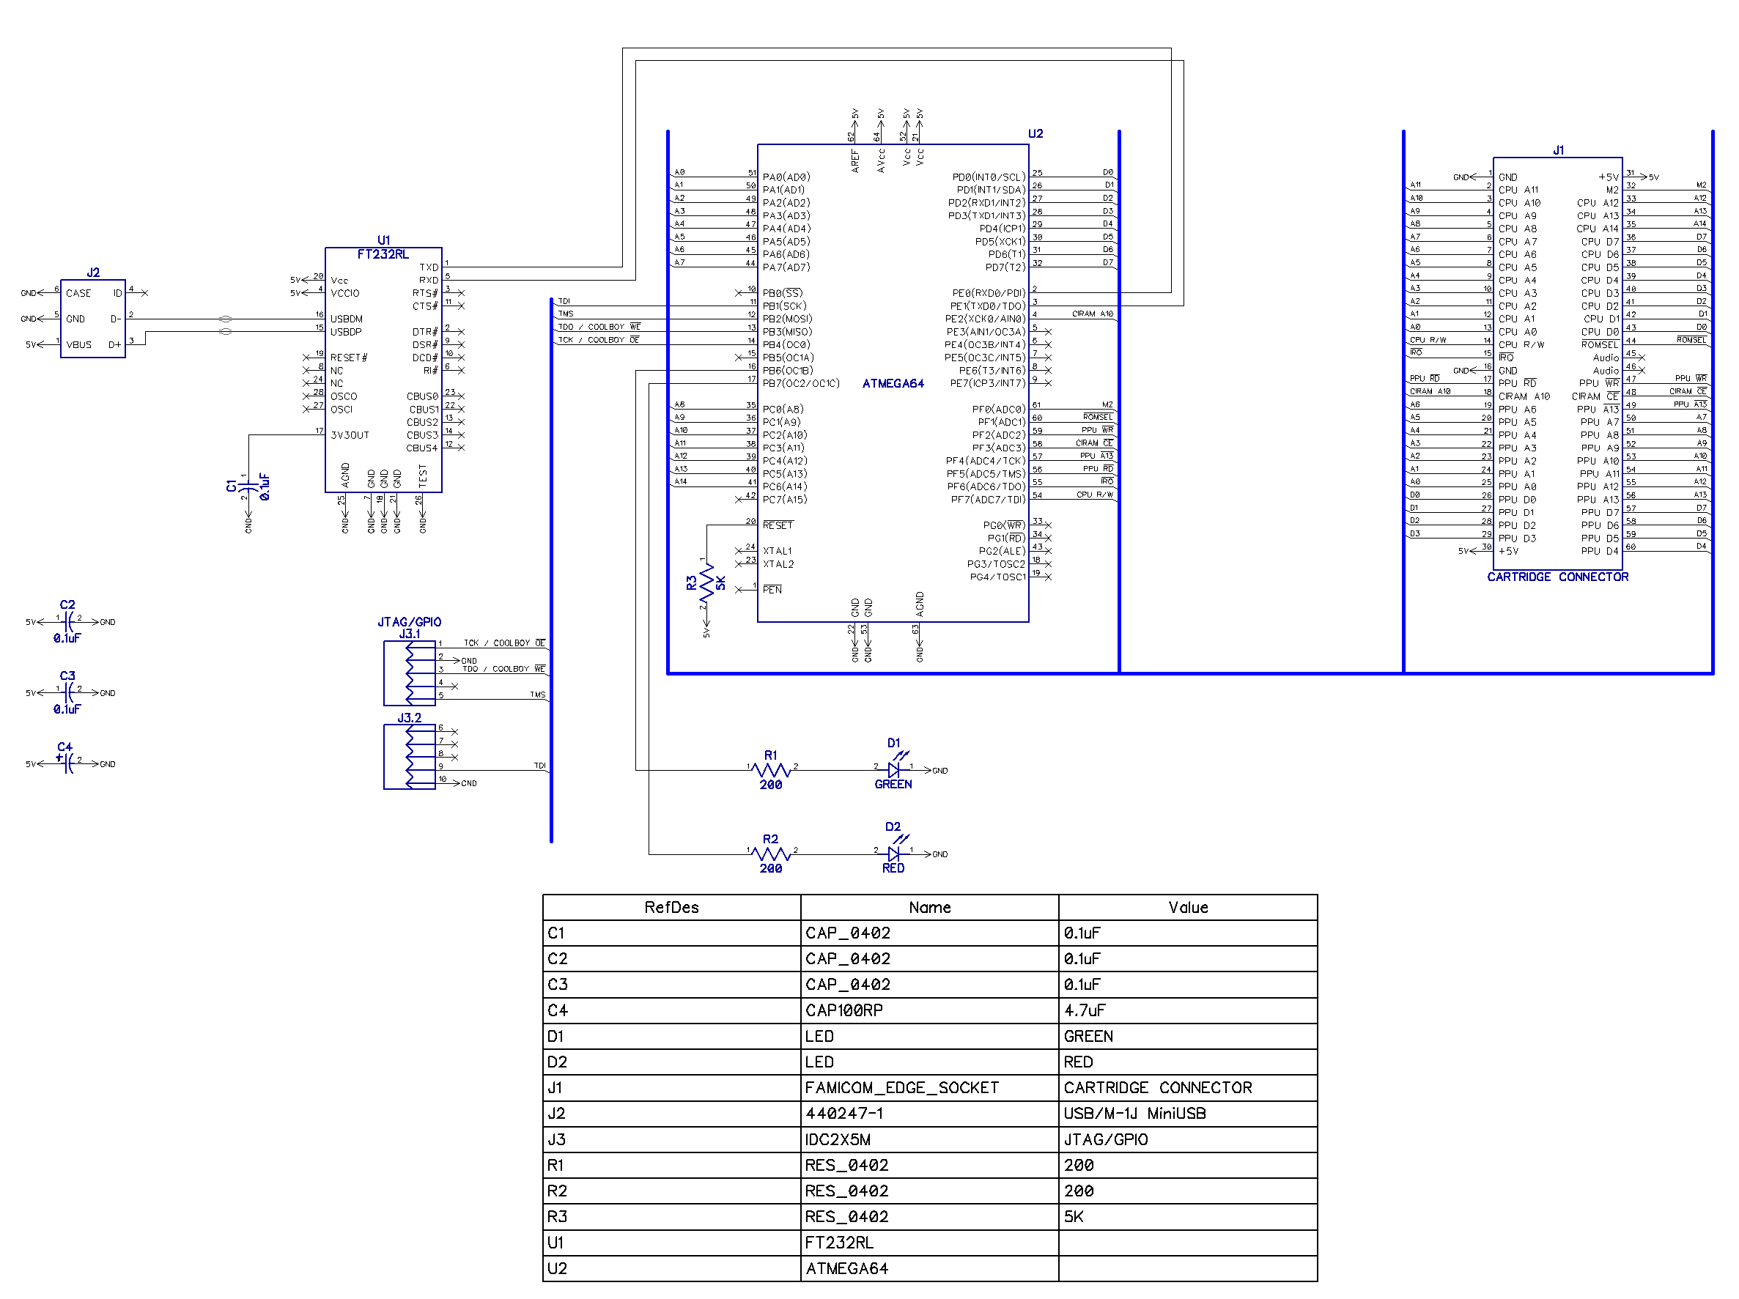
Task: Click the AREF pin label atop U2
Action: click(854, 160)
